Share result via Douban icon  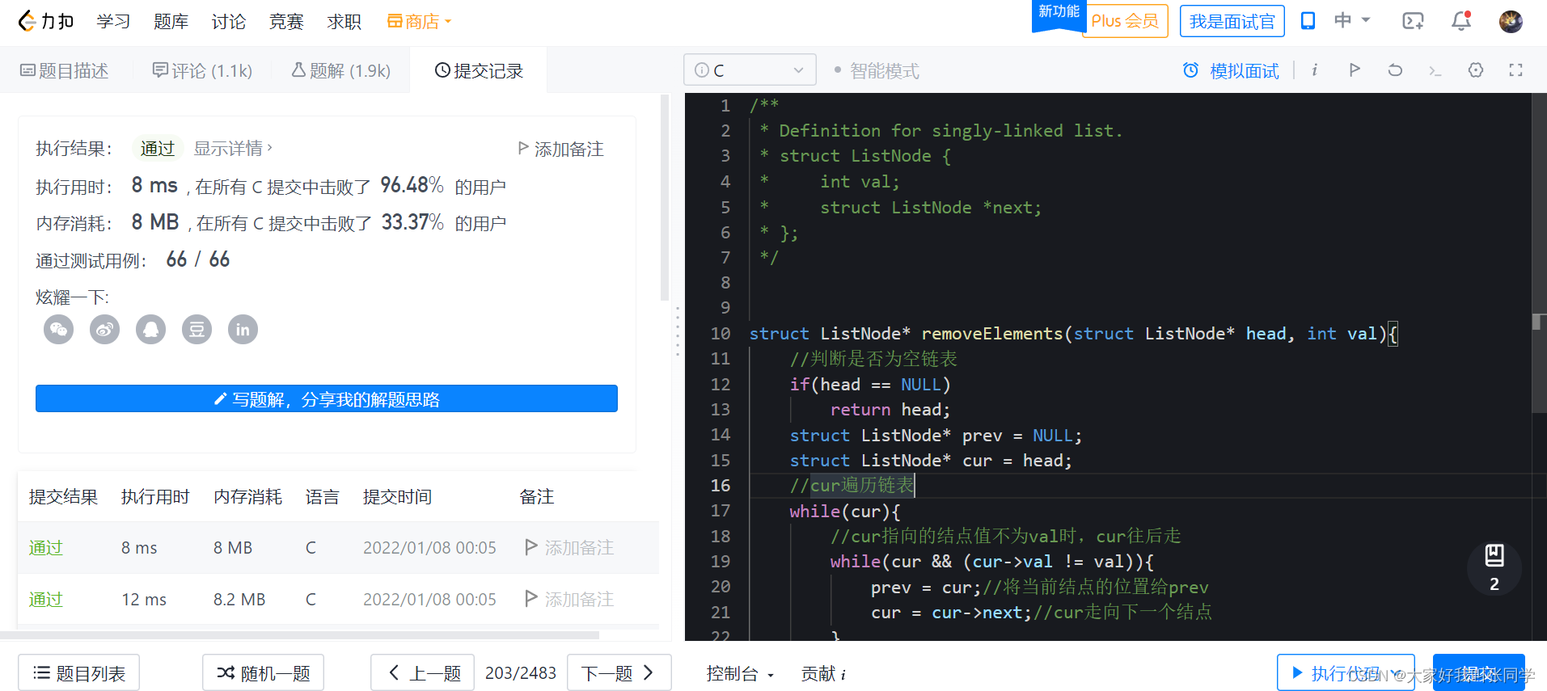pyautogui.click(x=197, y=329)
